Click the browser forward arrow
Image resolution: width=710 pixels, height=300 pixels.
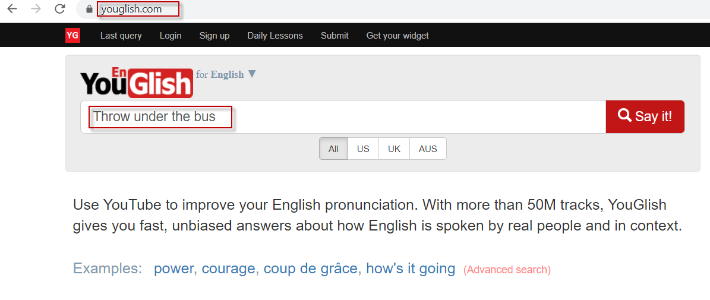tap(36, 8)
